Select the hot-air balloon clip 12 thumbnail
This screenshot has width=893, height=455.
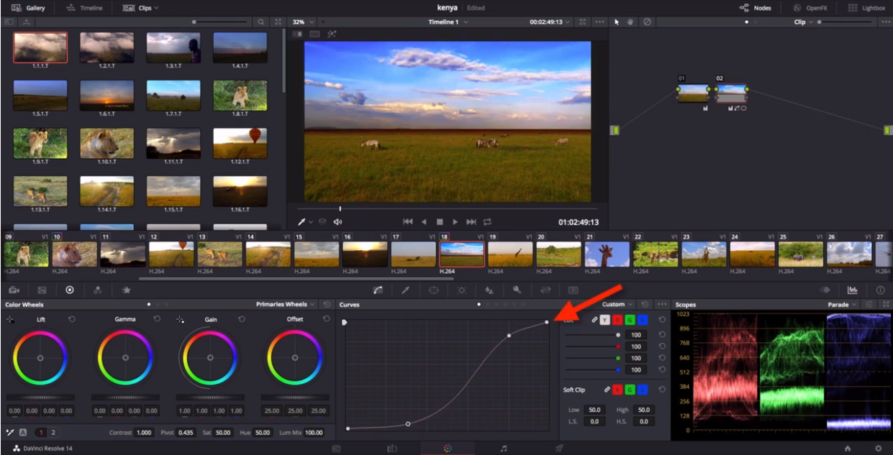point(171,254)
